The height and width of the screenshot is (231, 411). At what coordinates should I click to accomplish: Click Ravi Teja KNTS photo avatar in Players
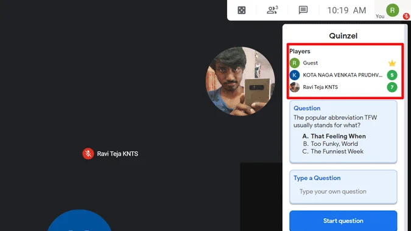point(294,87)
